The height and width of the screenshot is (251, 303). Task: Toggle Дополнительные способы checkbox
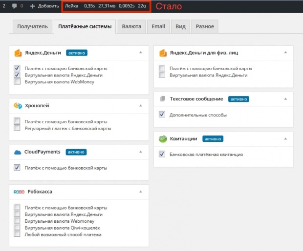(162, 115)
